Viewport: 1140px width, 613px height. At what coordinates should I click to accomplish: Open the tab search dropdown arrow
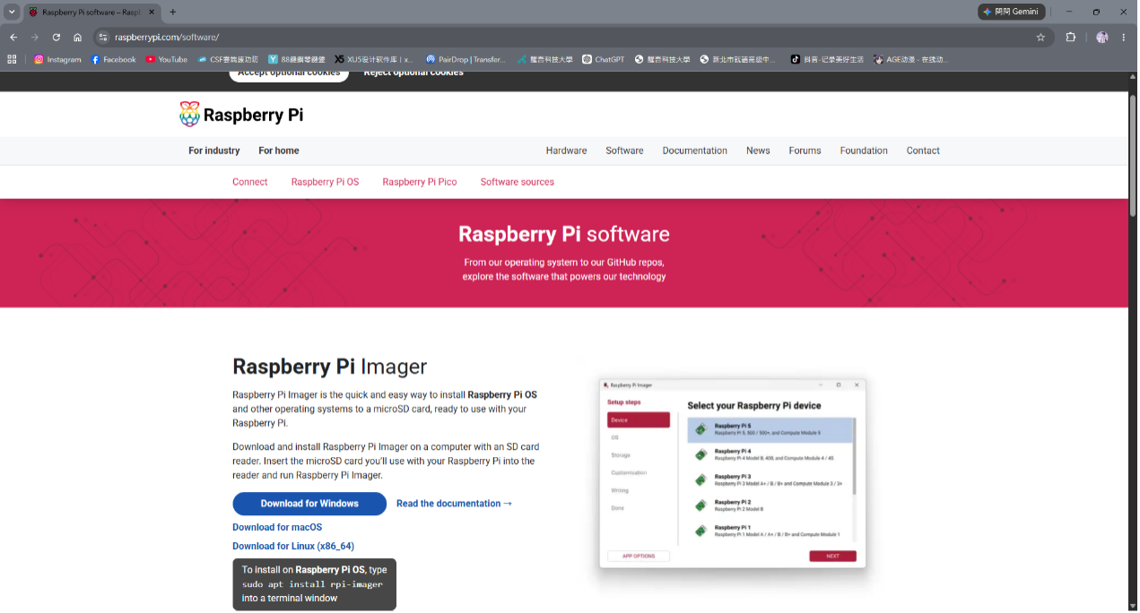coord(12,12)
